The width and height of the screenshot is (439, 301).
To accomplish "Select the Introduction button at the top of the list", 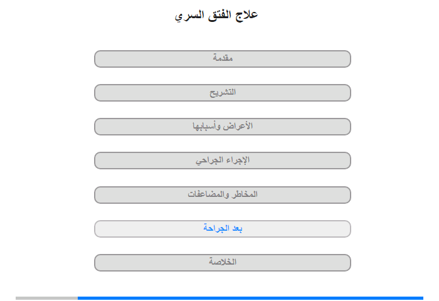I will 223,59.
